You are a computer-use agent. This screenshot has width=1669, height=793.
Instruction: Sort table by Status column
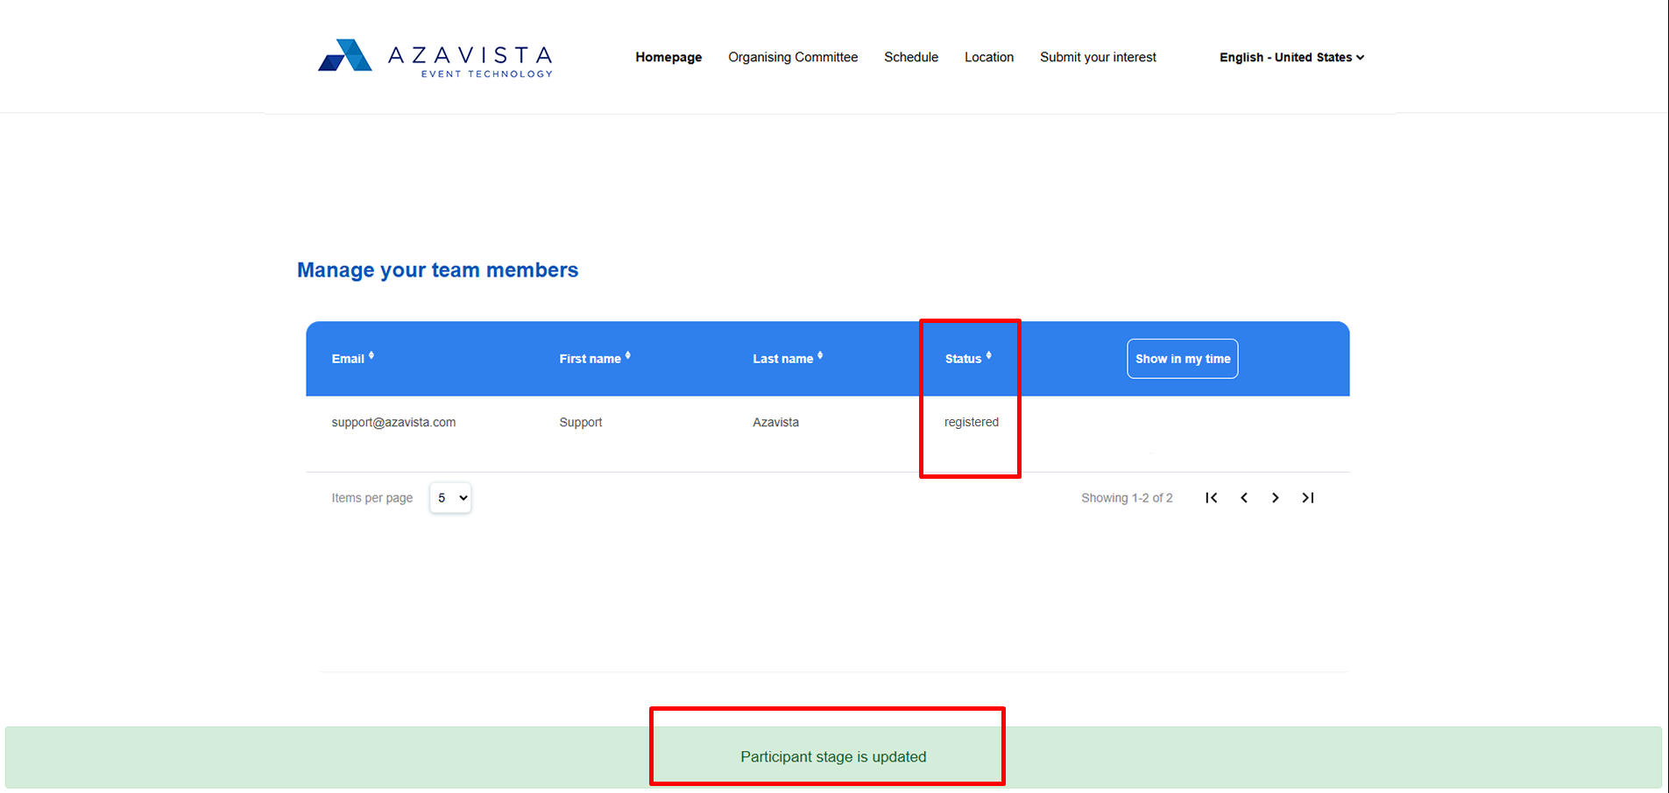pyautogui.click(x=968, y=358)
